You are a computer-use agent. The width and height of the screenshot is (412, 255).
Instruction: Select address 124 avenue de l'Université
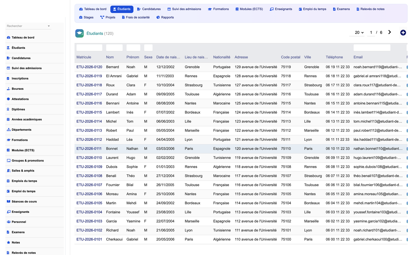click(256, 112)
